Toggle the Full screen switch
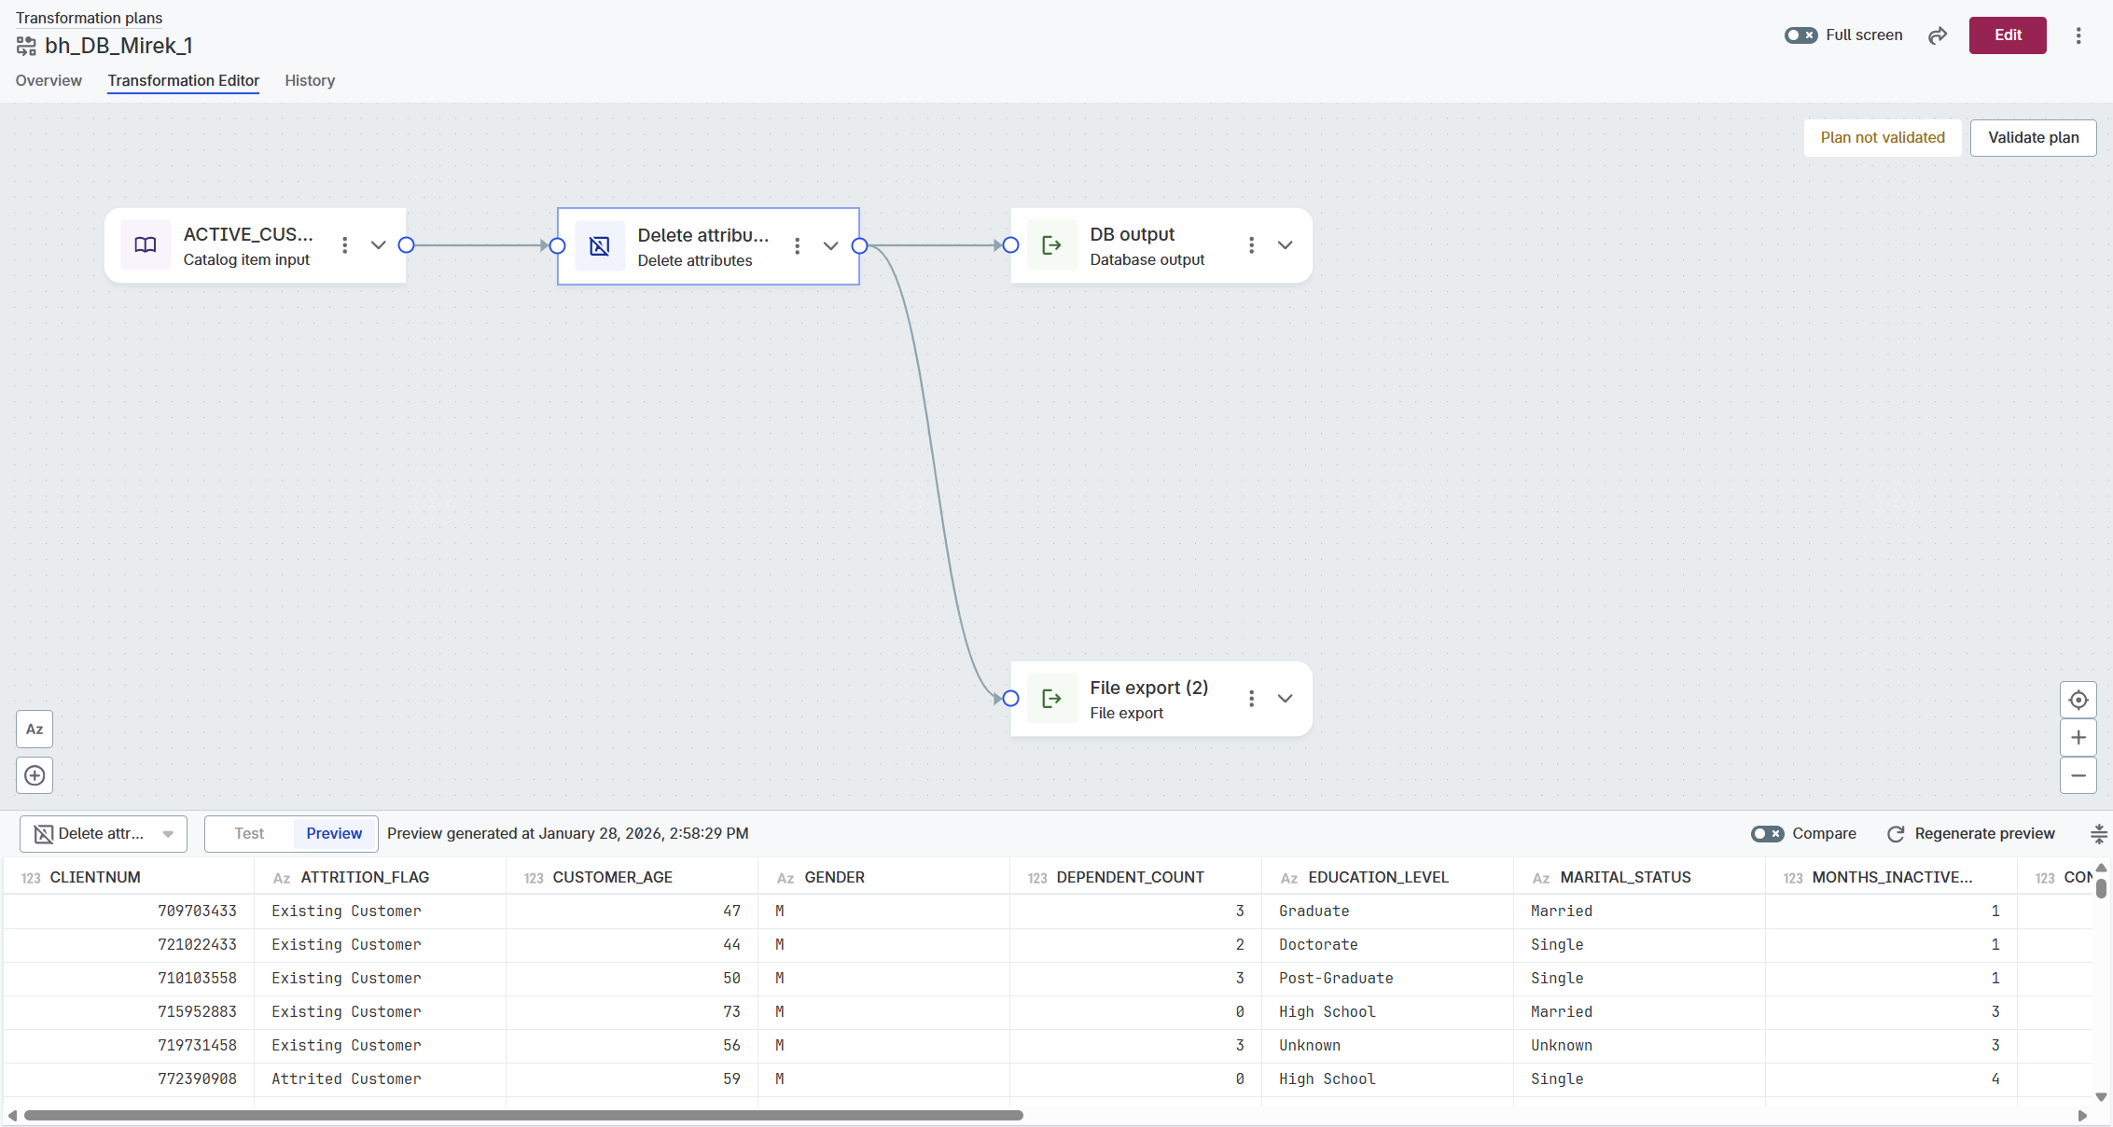The width and height of the screenshot is (2113, 1127). pyautogui.click(x=1800, y=35)
